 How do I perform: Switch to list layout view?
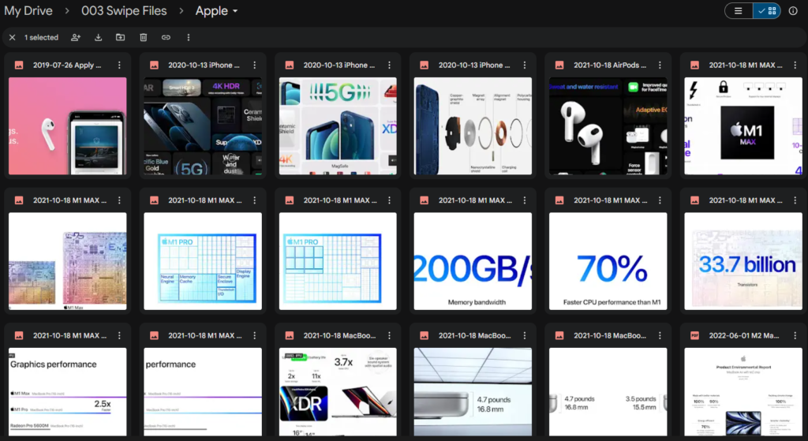click(739, 11)
